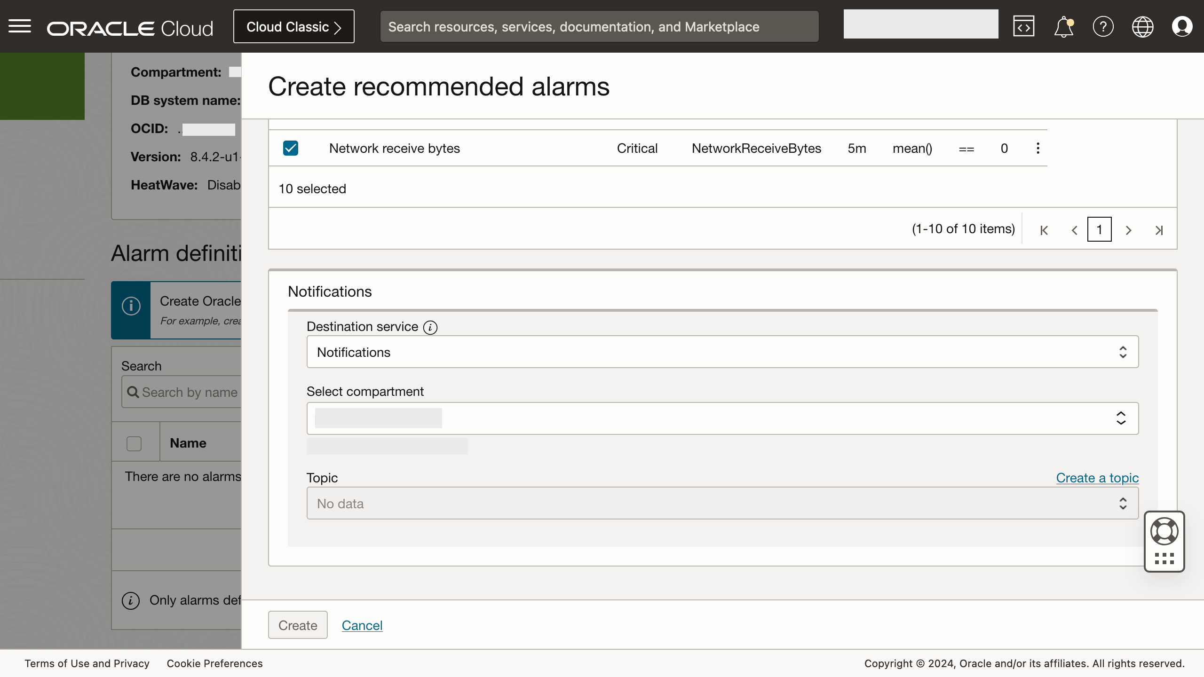
Task: Click Create to save recommended alarms
Action: (297, 625)
